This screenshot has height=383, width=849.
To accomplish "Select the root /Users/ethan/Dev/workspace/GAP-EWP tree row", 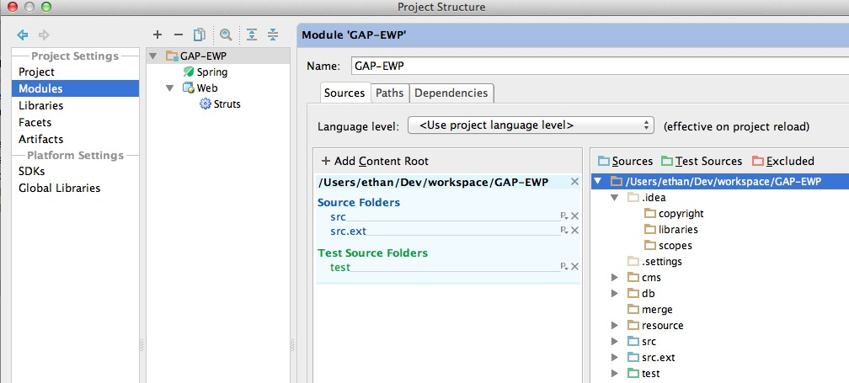I will click(720, 181).
